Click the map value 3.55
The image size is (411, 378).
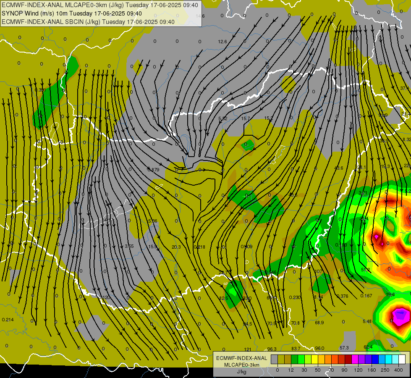pos(129,246)
